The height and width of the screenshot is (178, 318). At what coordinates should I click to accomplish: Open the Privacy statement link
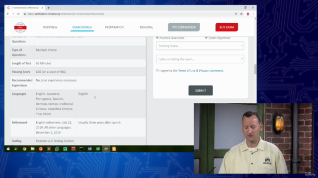tap(211, 71)
